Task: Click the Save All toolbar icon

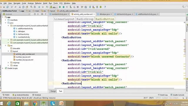Action: [x=4, y=7]
